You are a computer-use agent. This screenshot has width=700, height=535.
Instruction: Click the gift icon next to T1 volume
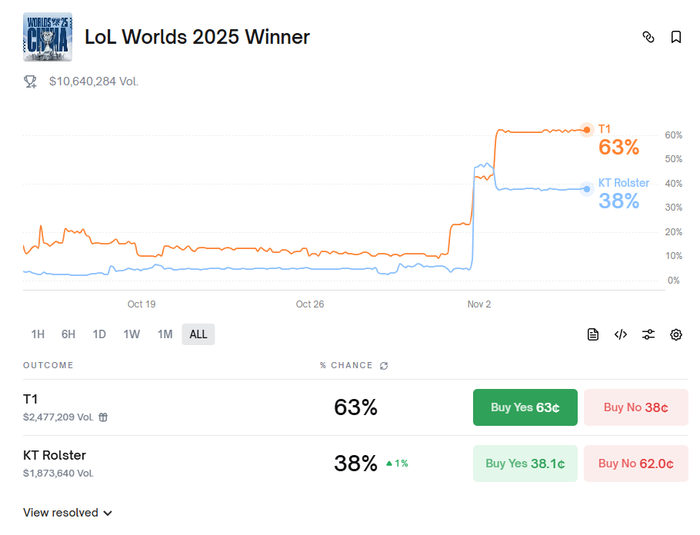point(103,417)
